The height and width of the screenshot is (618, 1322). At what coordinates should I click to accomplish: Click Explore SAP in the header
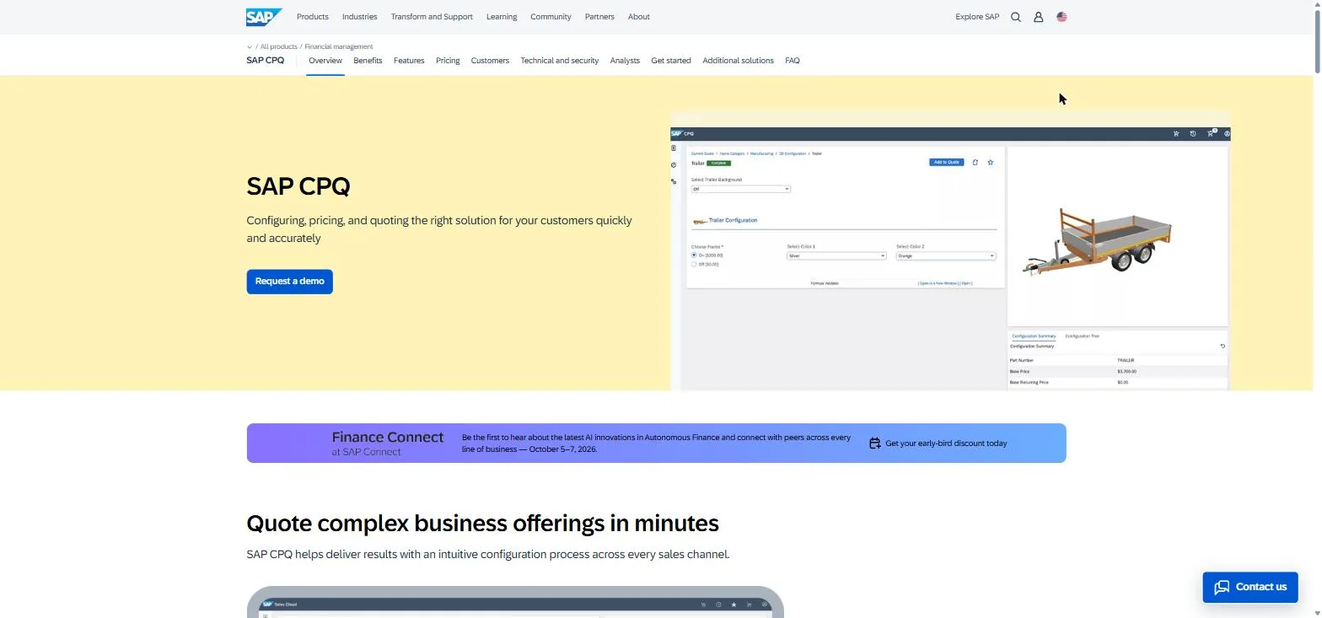coord(977,17)
